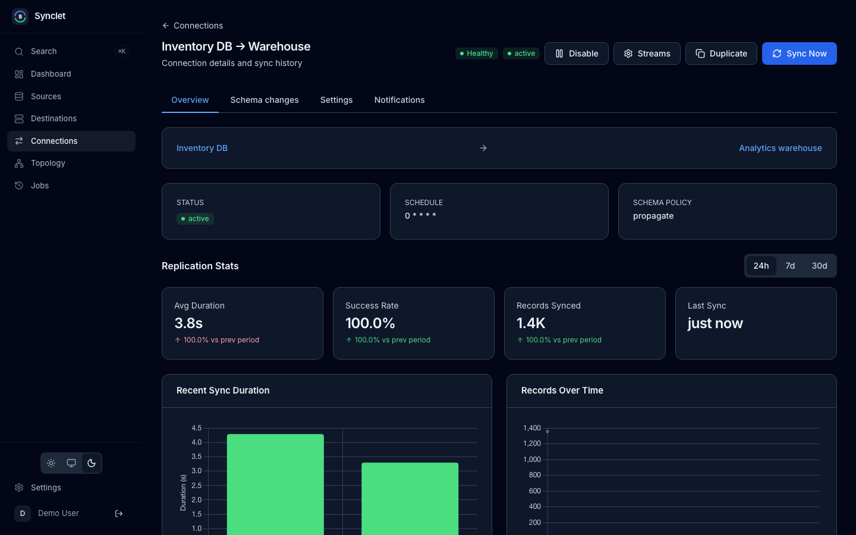Open the Connections section
This screenshot has height=535, width=856.
(x=71, y=141)
